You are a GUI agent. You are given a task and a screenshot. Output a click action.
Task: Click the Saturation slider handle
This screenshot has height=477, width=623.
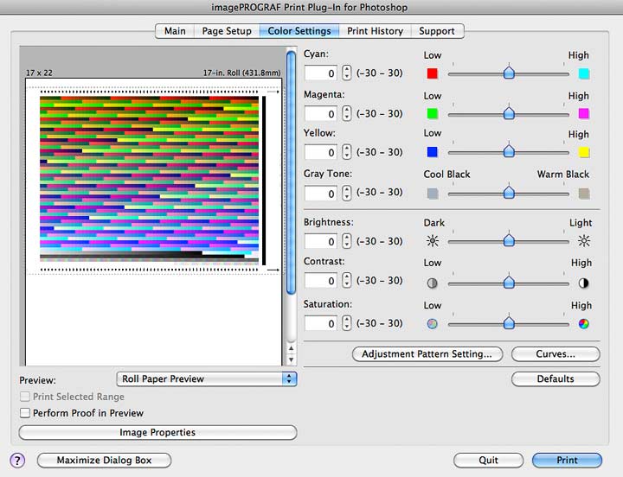(x=509, y=323)
